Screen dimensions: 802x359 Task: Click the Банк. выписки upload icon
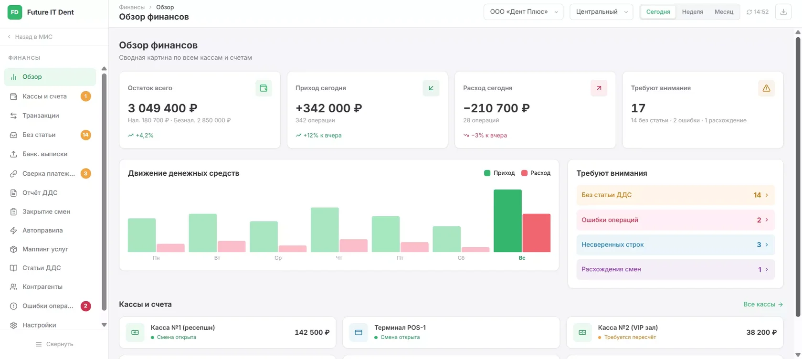coord(13,154)
